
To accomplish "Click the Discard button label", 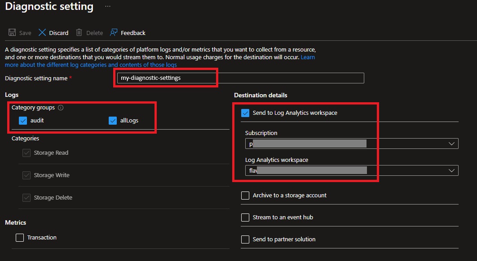I will click(x=59, y=33).
